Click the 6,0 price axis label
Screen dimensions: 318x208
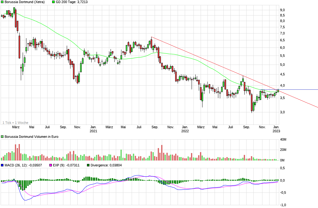tap(282, 47)
